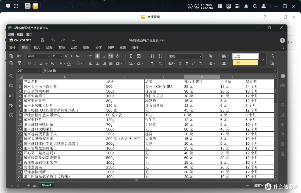Open the list of sheets button
301x193 pixels.
(x=34, y=185)
